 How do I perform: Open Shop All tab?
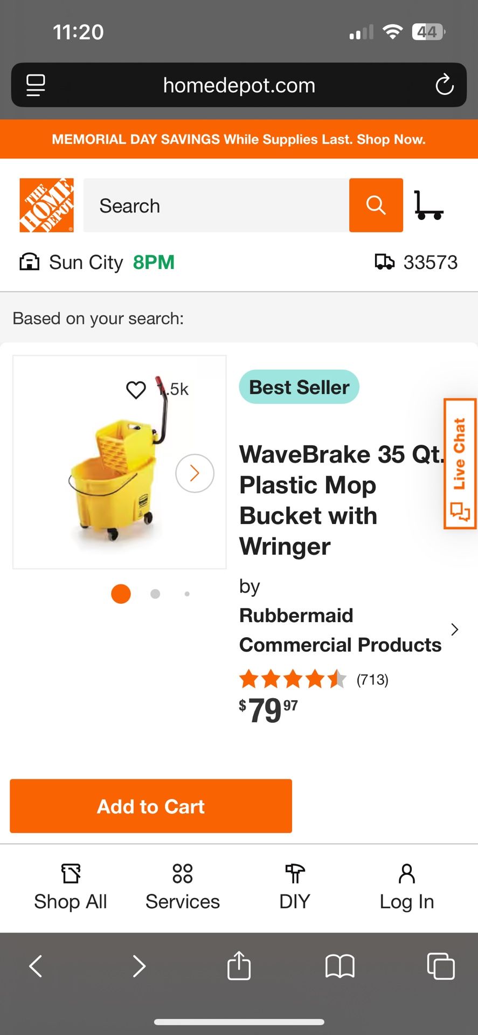71,887
